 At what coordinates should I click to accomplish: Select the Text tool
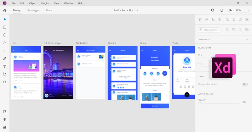pos(5,66)
